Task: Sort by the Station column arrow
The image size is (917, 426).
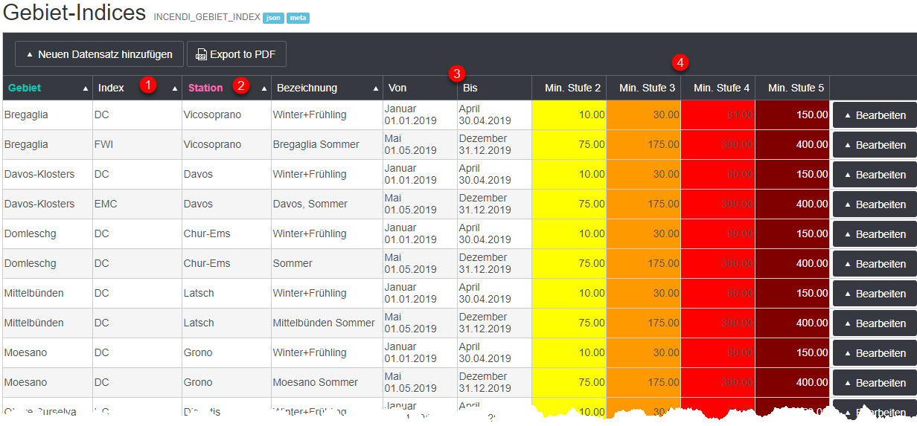Action: 264,88
